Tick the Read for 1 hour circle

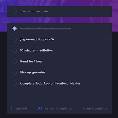[x=14, y=62]
